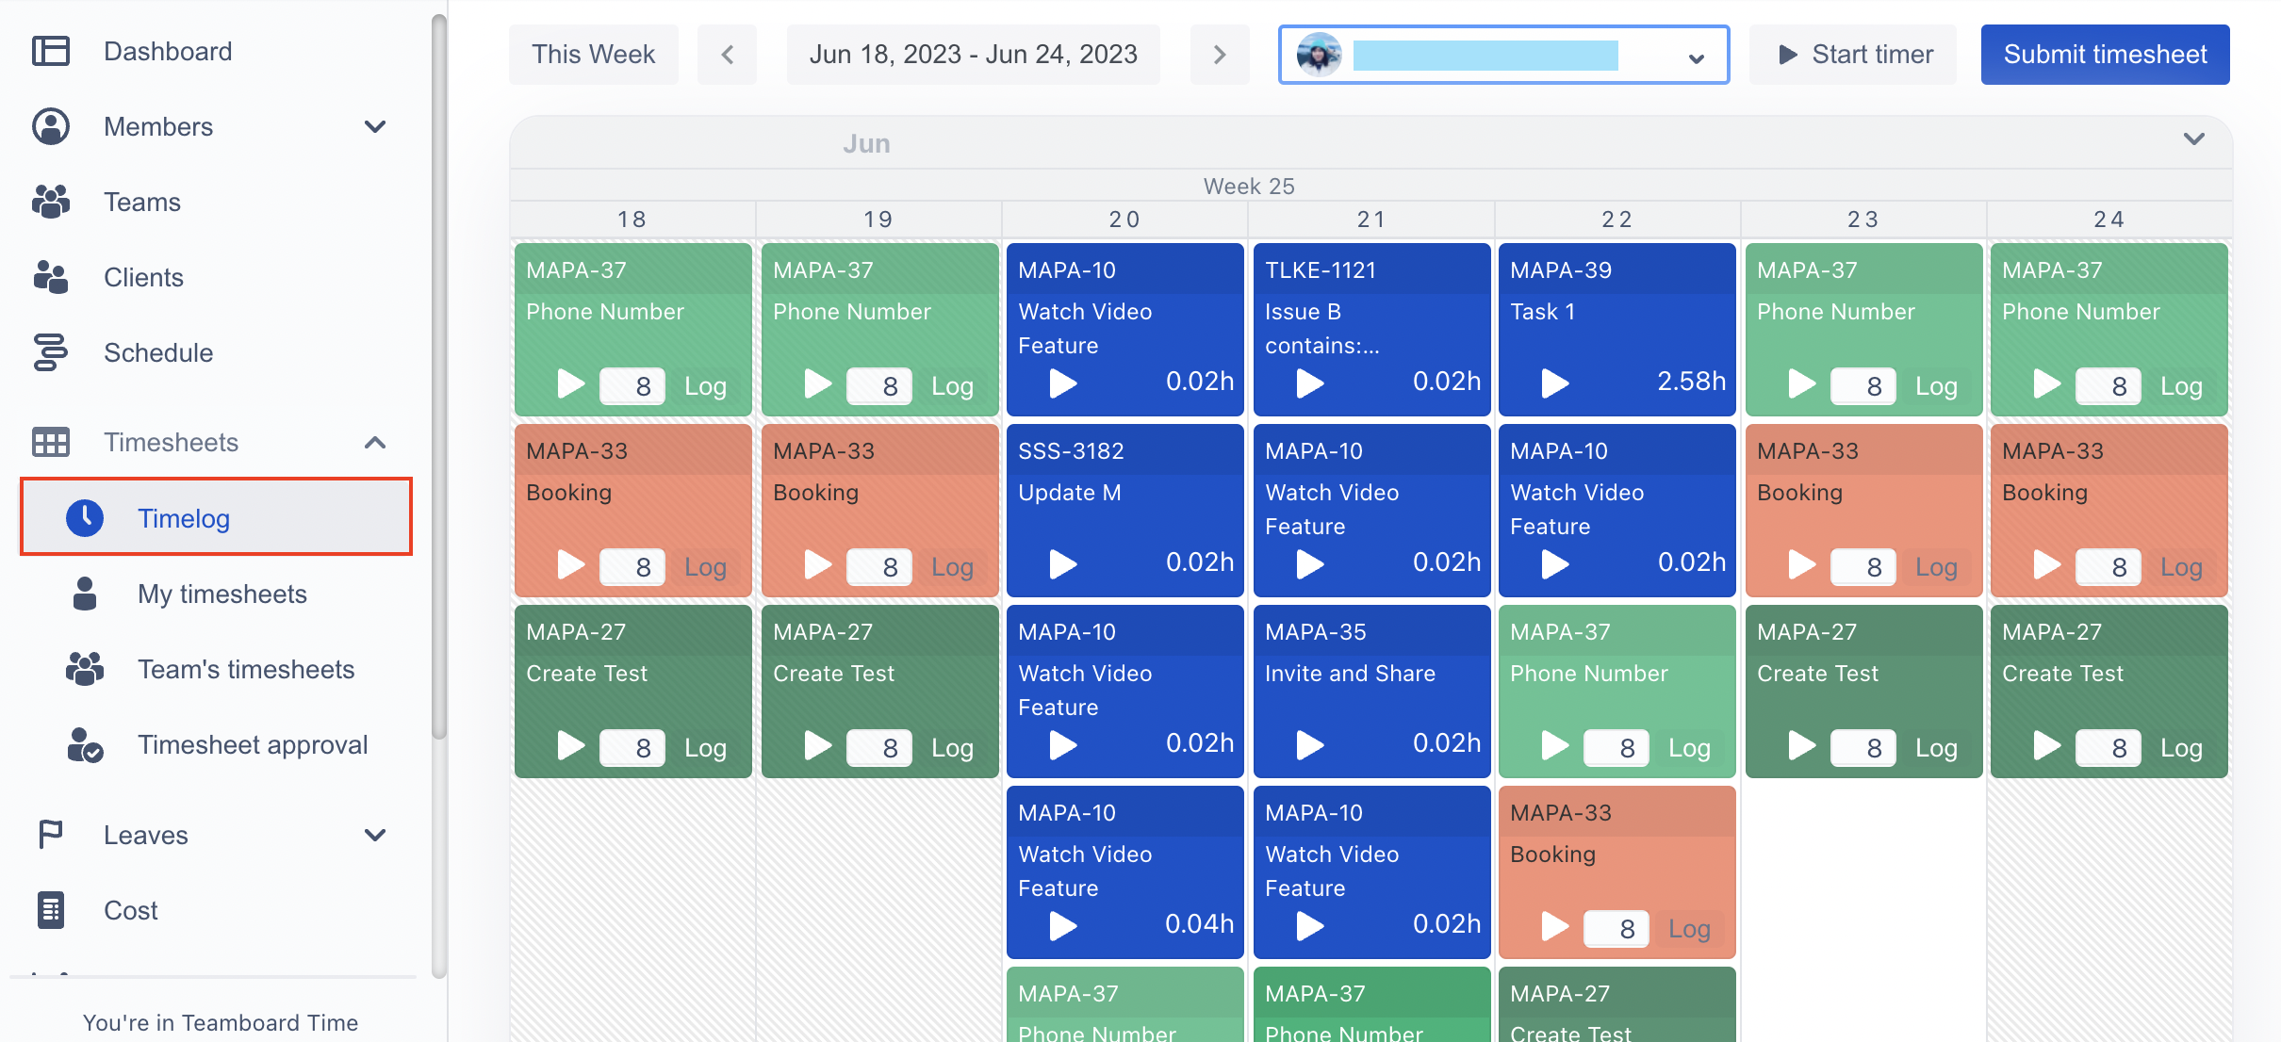The height and width of the screenshot is (1042, 2281).
Task: Click the Timesheets grid icon
Action: pyautogui.click(x=51, y=442)
